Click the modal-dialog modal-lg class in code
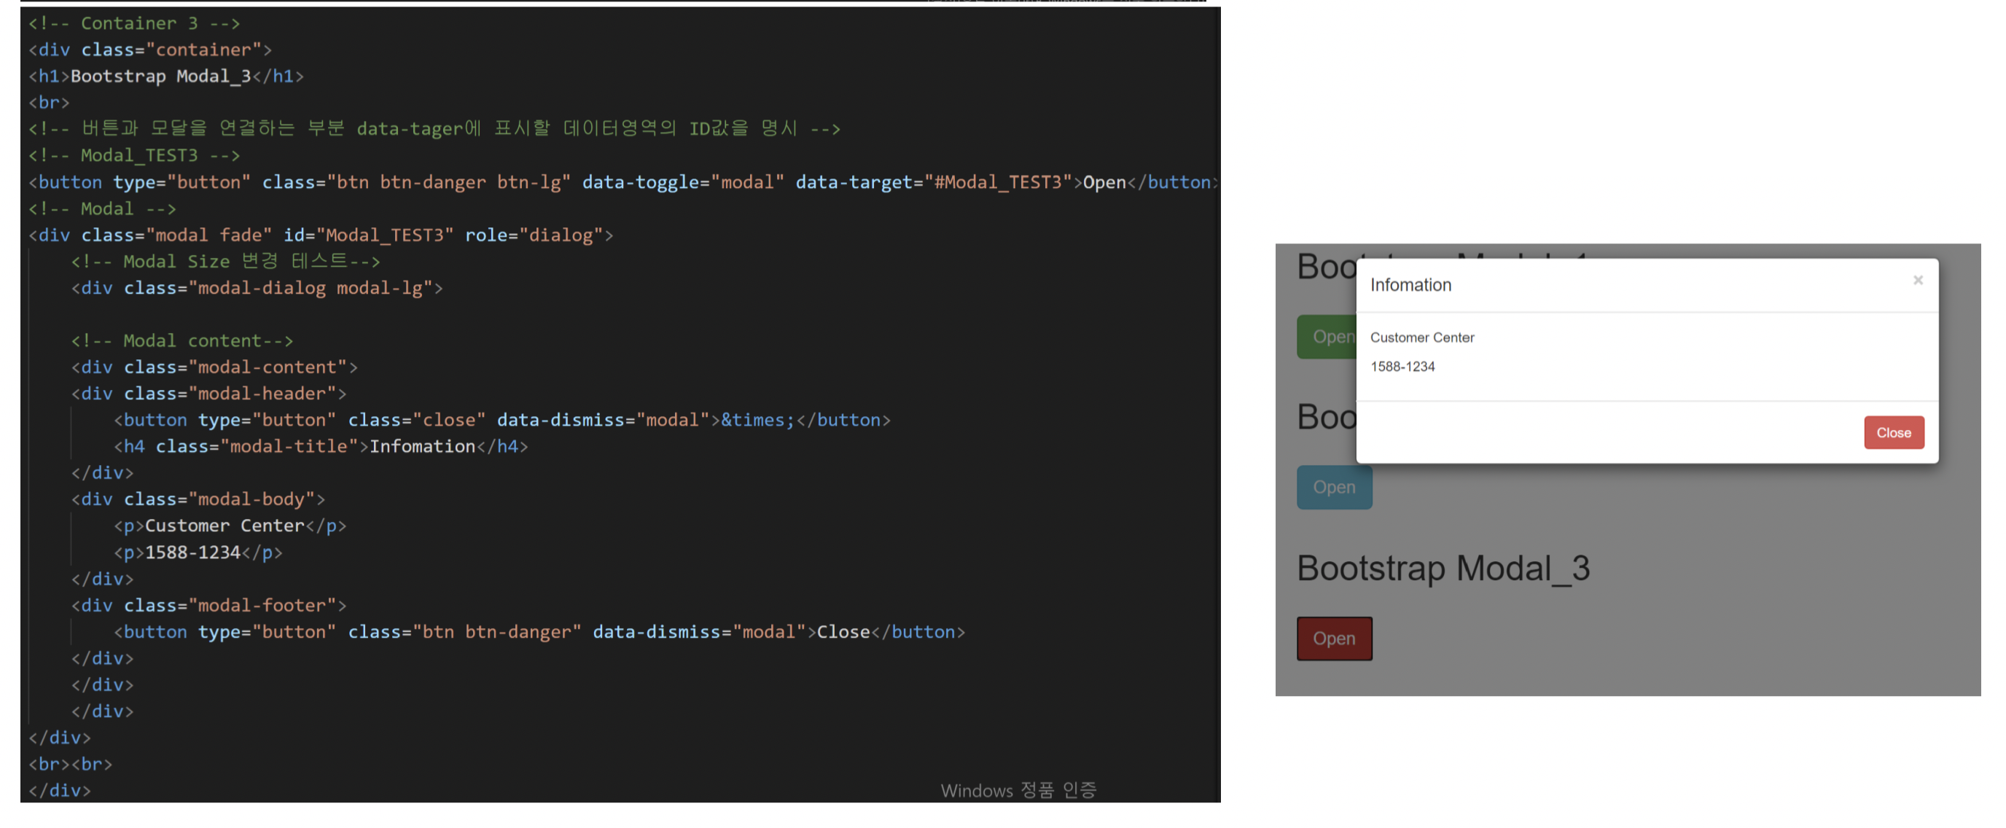This screenshot has width=2006, height=828. point(310,288)
